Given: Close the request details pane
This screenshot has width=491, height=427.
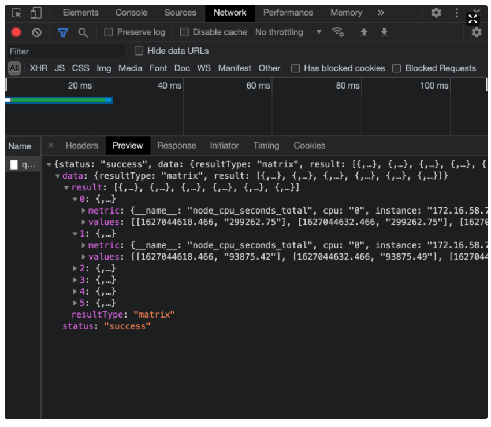Looking at the screenshot, I should point(51,146).
